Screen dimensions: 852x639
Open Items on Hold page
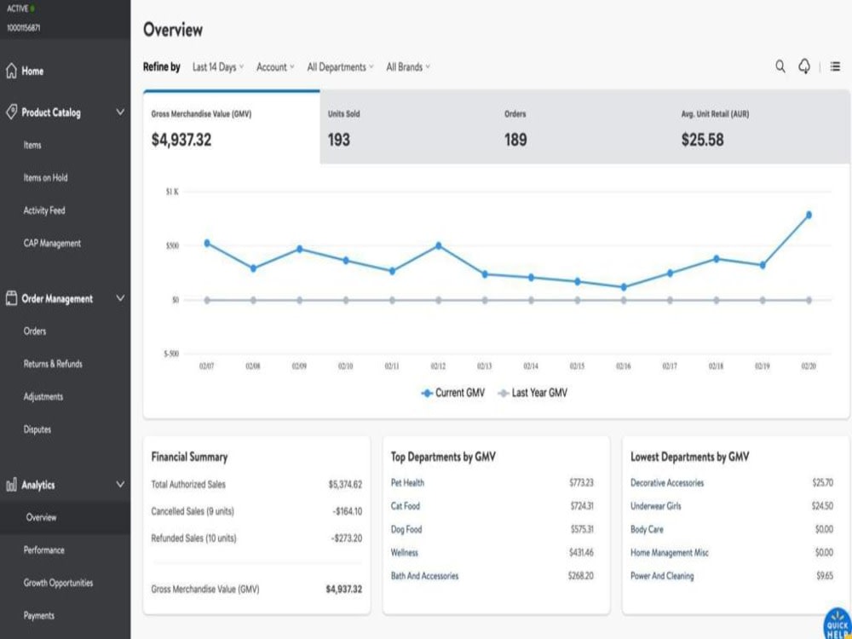46,178
